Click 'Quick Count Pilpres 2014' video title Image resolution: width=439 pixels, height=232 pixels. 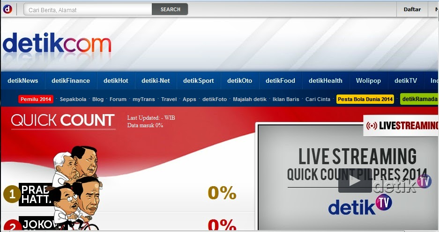point(357,174)
